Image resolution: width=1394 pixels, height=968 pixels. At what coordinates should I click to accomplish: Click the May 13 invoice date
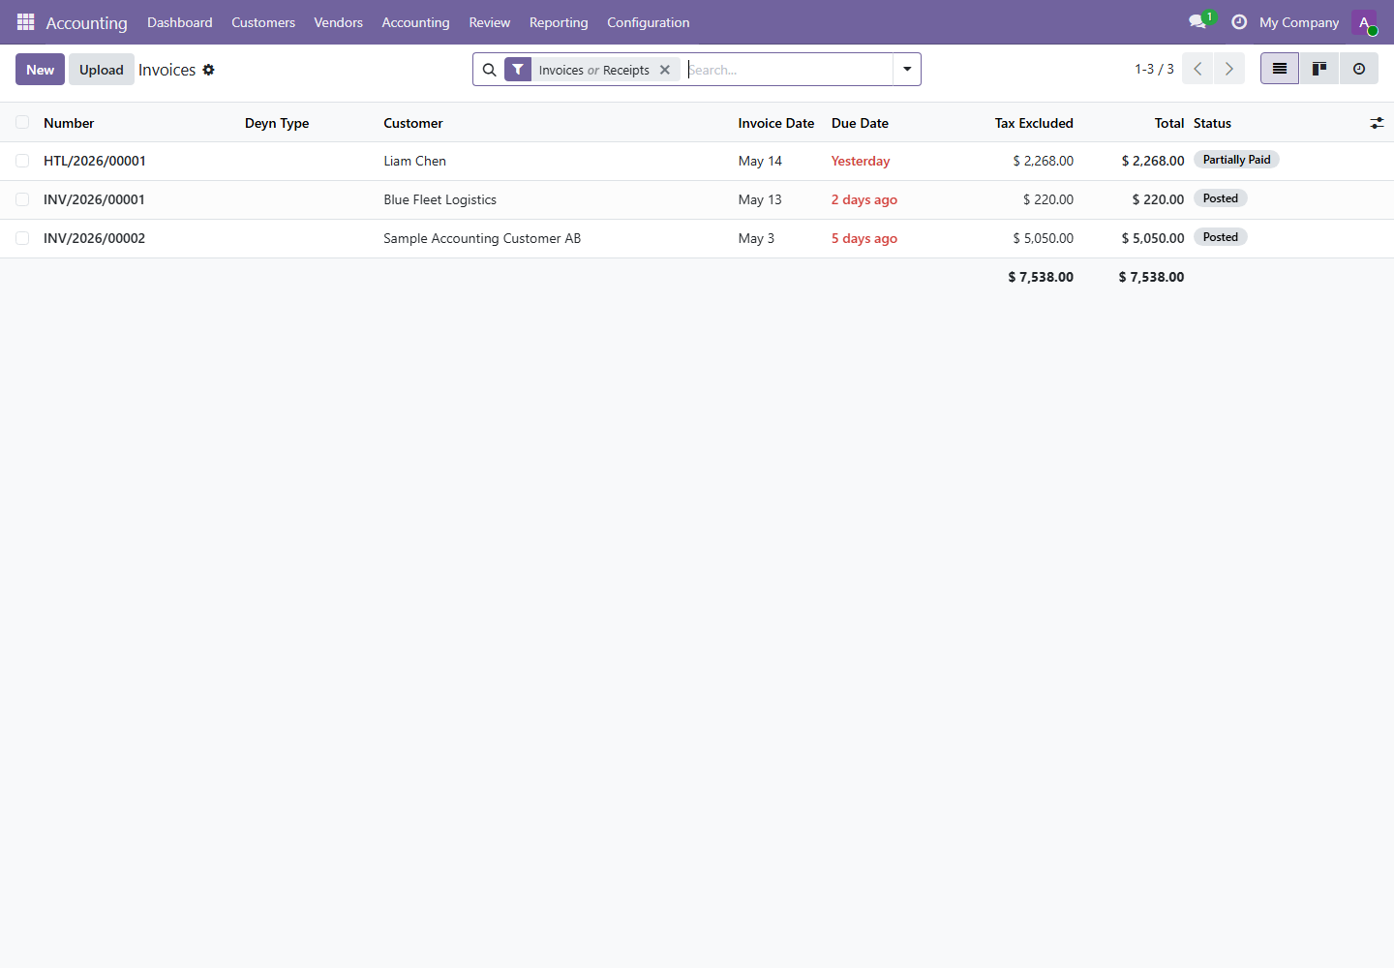click(x=760, y=199)
